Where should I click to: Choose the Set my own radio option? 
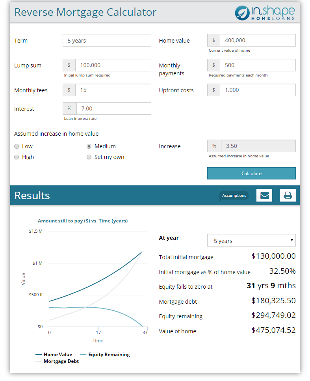tap(89, 157)
